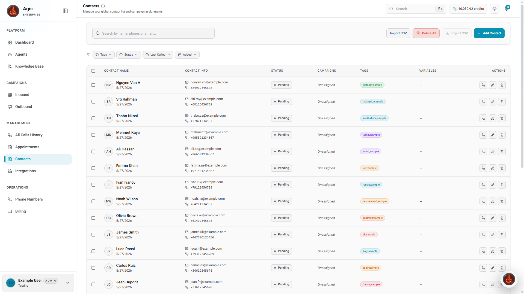Select all contacts header checkbox
Viewport: 524px width, 294px height.
[93, 71]
